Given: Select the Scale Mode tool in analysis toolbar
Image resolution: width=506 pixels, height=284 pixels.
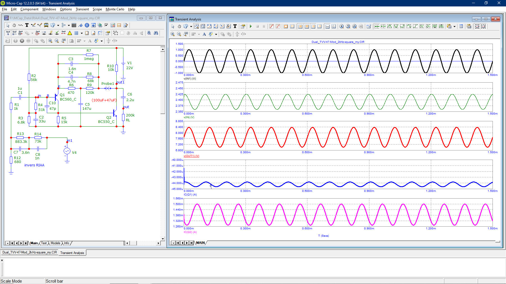Looking at the screenshot, I should (197, 26).
